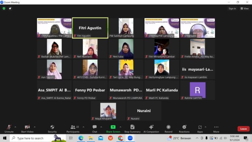
Task: Click the green encryption shield icon
Action: pyautogui.click(x=4, y=8)
